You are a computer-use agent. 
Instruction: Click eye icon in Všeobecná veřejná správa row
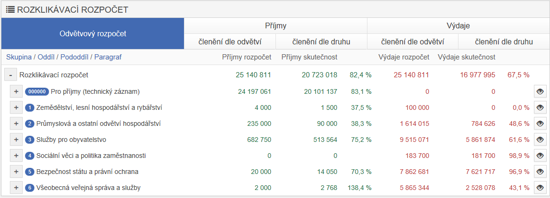[x=540, y=188]
